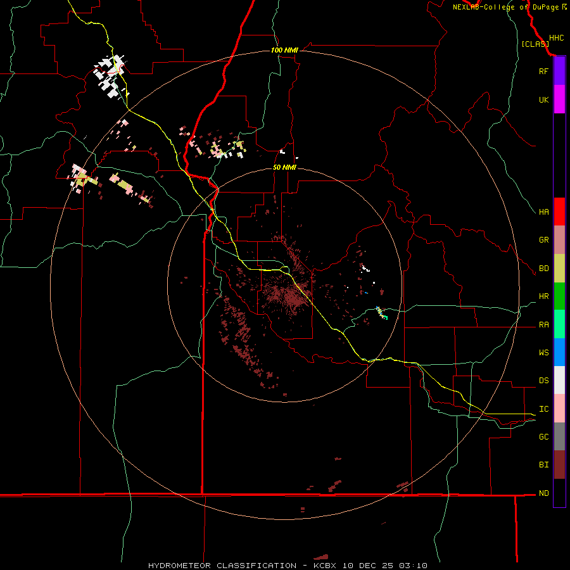Click the white DS legend color swatch
Viewport: 570px width, 570px height.
559,380
